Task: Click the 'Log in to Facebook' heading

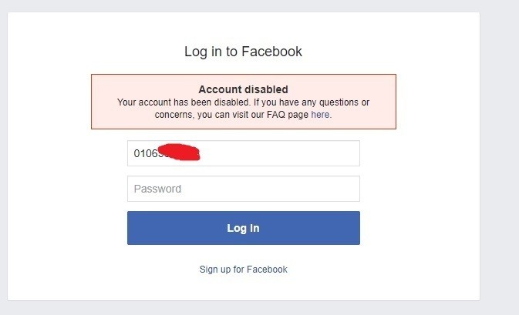Action: [x=243, y=52]
